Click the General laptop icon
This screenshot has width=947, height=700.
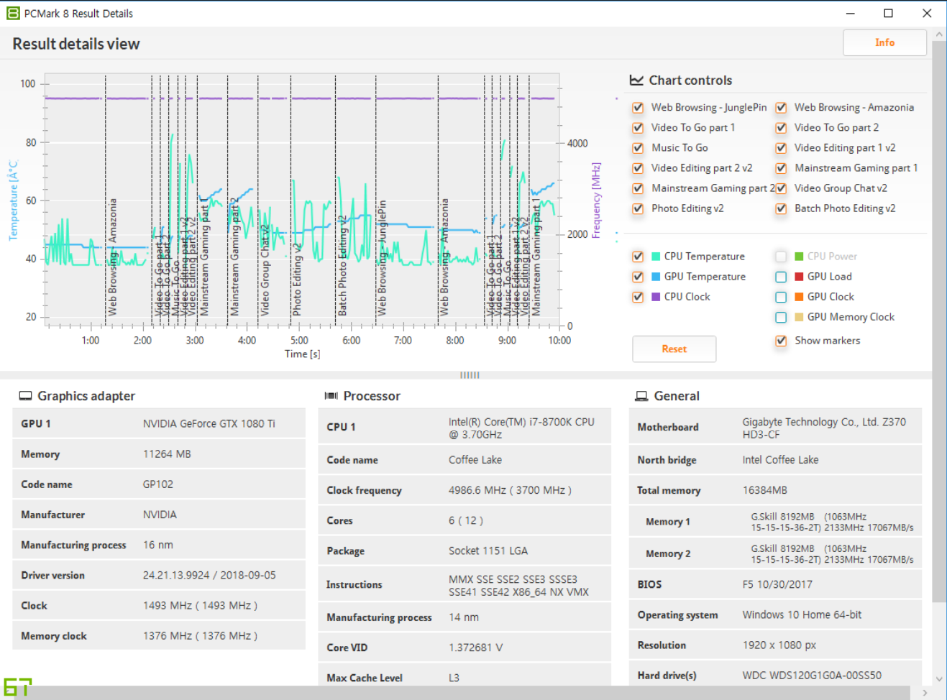coord(641,396)
